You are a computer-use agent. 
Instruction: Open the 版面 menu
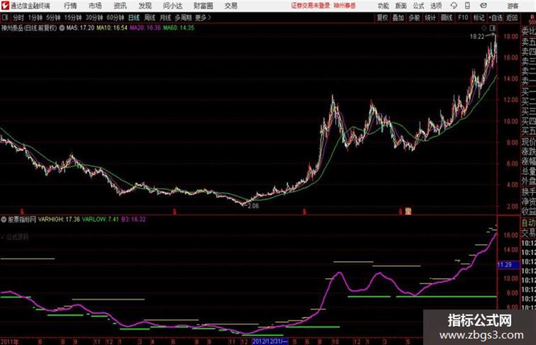coord(401,6)
